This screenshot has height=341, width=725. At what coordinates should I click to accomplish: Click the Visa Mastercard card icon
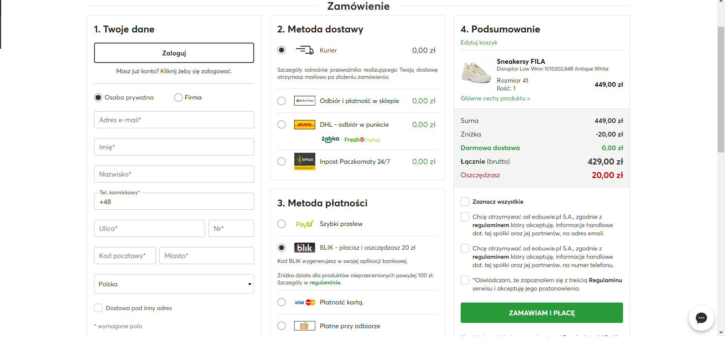(304, 303)
